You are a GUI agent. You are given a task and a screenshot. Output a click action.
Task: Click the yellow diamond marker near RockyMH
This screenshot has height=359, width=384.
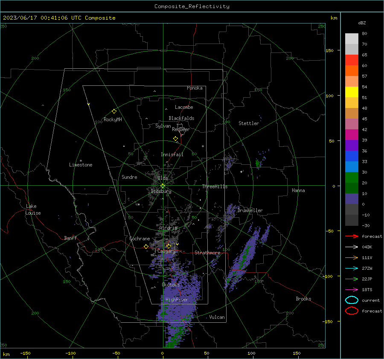(114, 111)
